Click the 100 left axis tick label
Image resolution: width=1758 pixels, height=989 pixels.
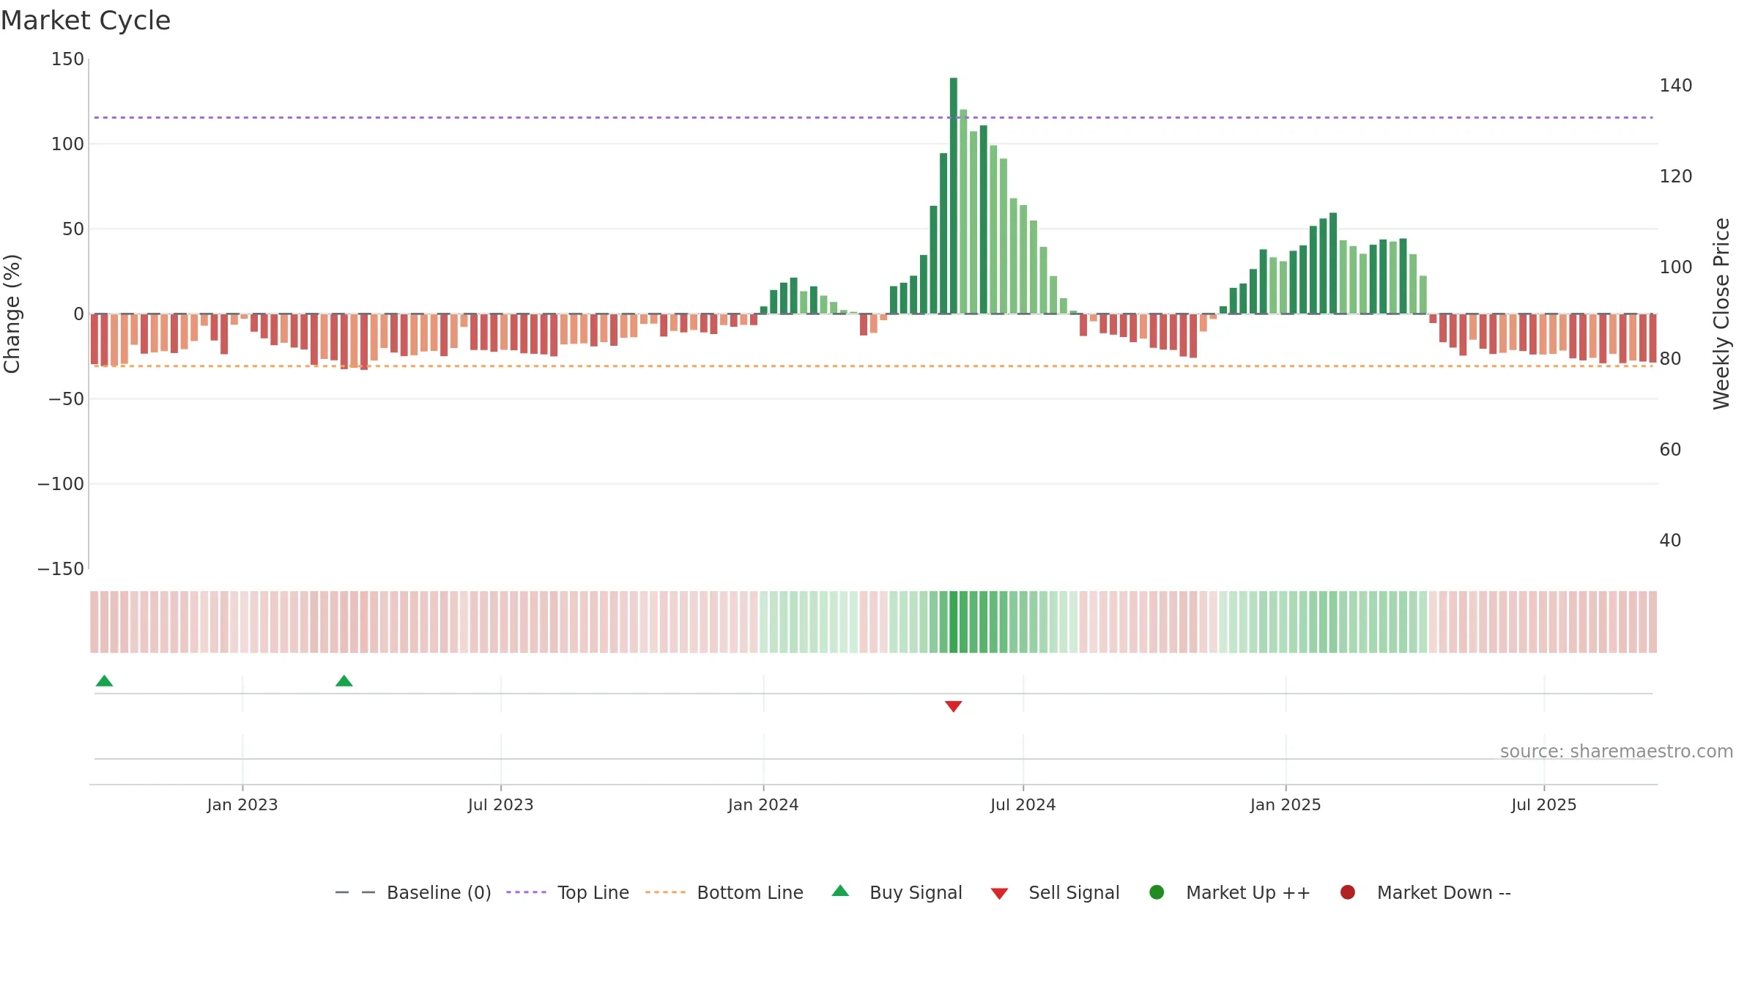coord(67,144)
